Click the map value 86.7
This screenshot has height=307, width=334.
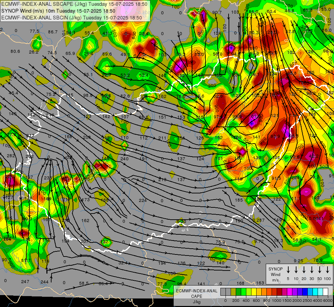tap(53, 32)
